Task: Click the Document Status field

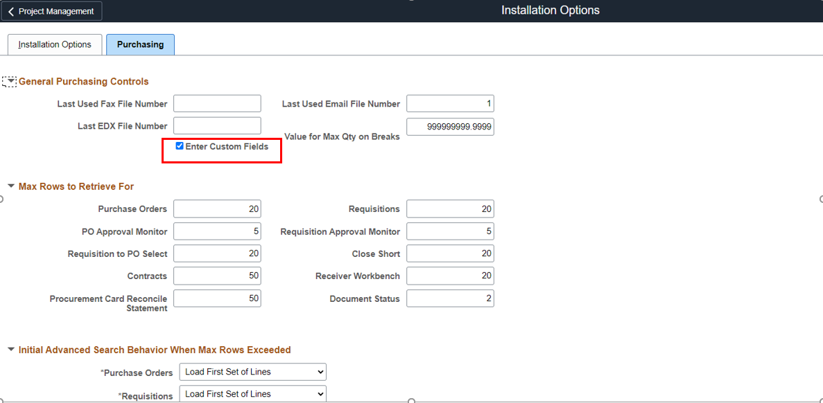Action: point(450,298)
